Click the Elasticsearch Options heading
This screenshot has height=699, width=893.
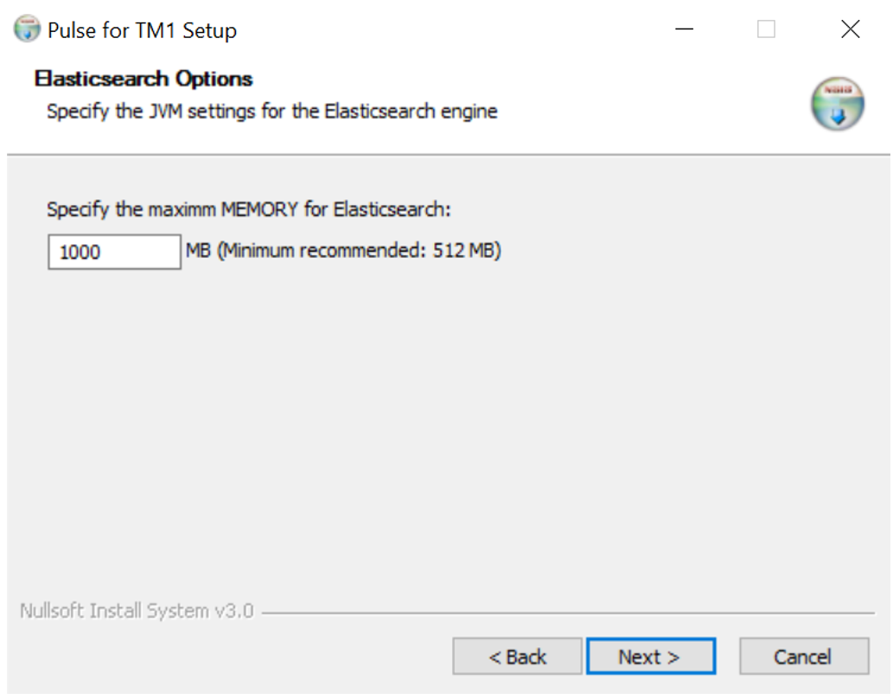[145, 80]
